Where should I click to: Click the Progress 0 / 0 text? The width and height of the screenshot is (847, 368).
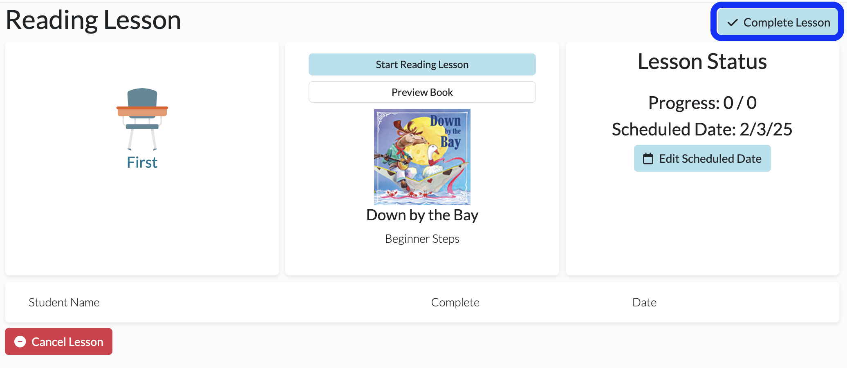[x=702, y=103]
